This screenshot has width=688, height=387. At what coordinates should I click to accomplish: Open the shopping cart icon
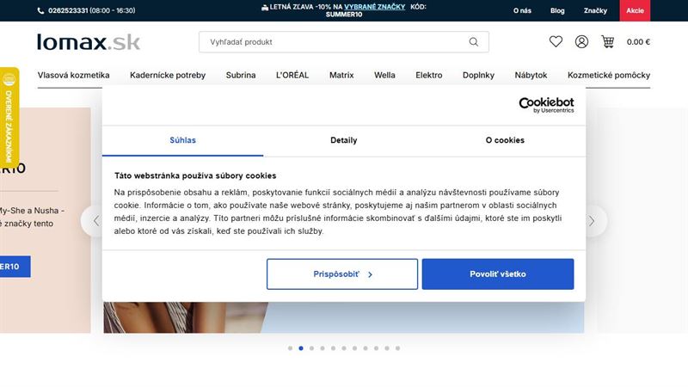(608, 41)
